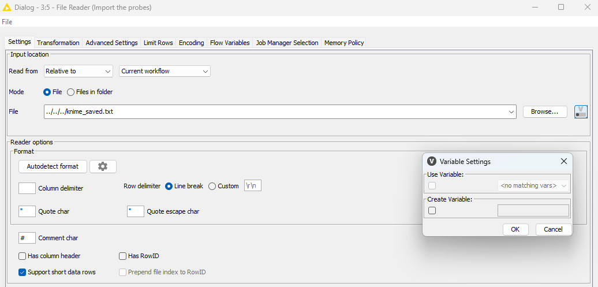
Task: Close the Variable Settings popup
Action: [x=563, y=162]
